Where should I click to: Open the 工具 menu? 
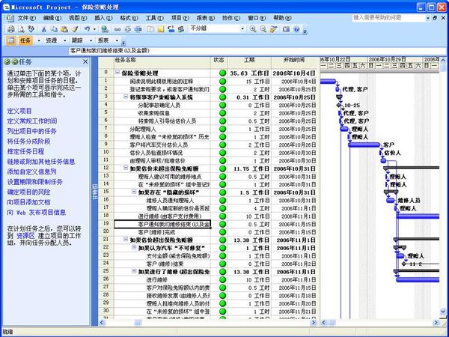click(154, 18)
